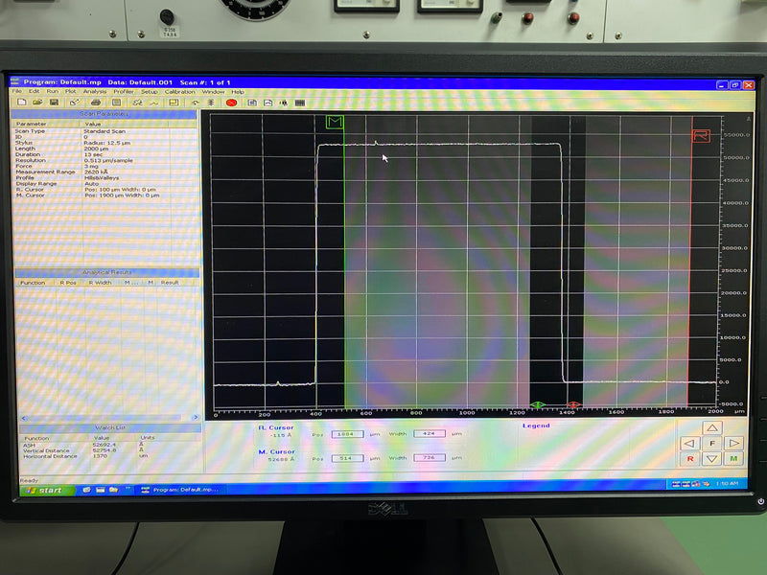The image size is (767, 575).
Task: Click the R. Cursor Width input field
Action: (x=429, y=434)
